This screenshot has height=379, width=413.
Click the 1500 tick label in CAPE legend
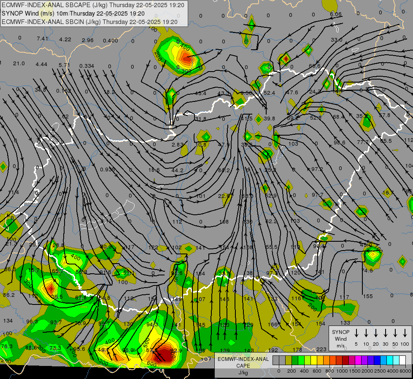(x=355, y=371)
